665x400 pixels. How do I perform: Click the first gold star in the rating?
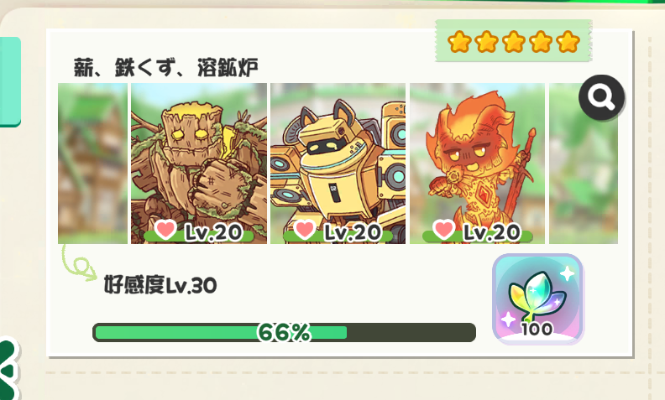(x=459, y=42)
